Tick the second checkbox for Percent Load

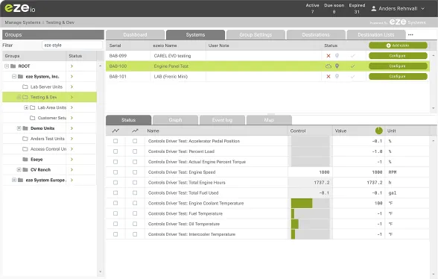click(x=135, y=151)
